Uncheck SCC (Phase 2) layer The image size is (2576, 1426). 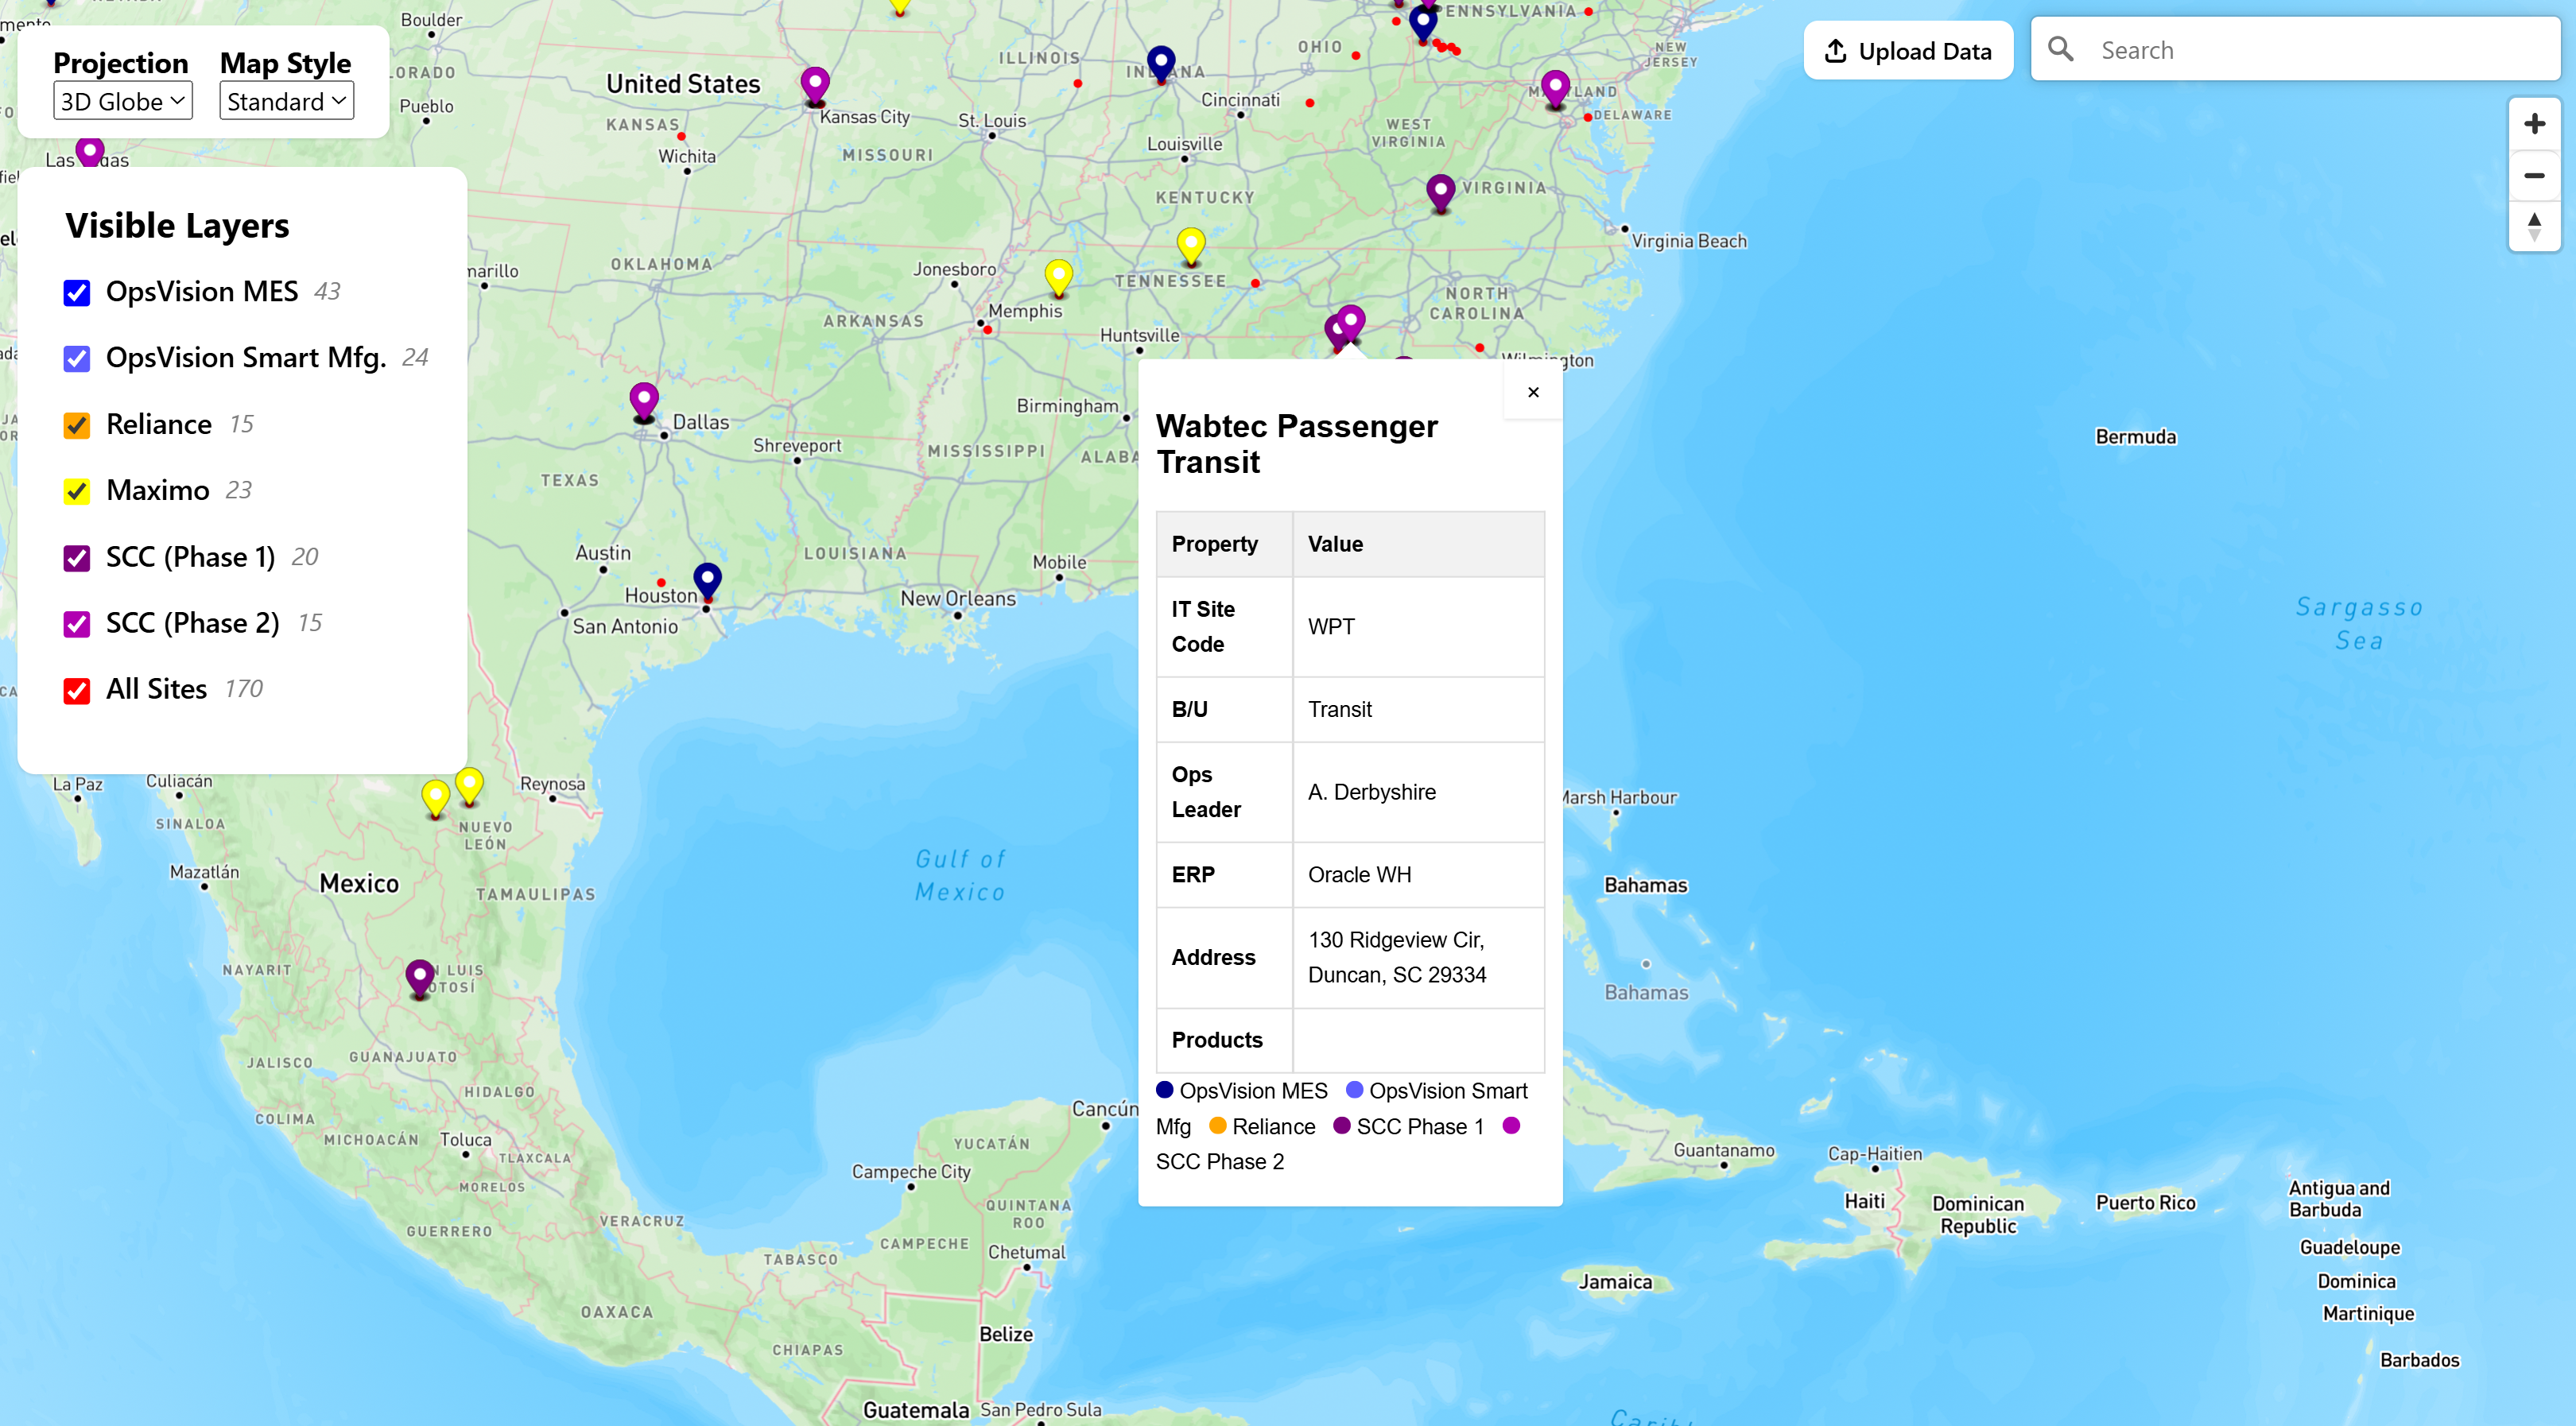pos(77,623)
